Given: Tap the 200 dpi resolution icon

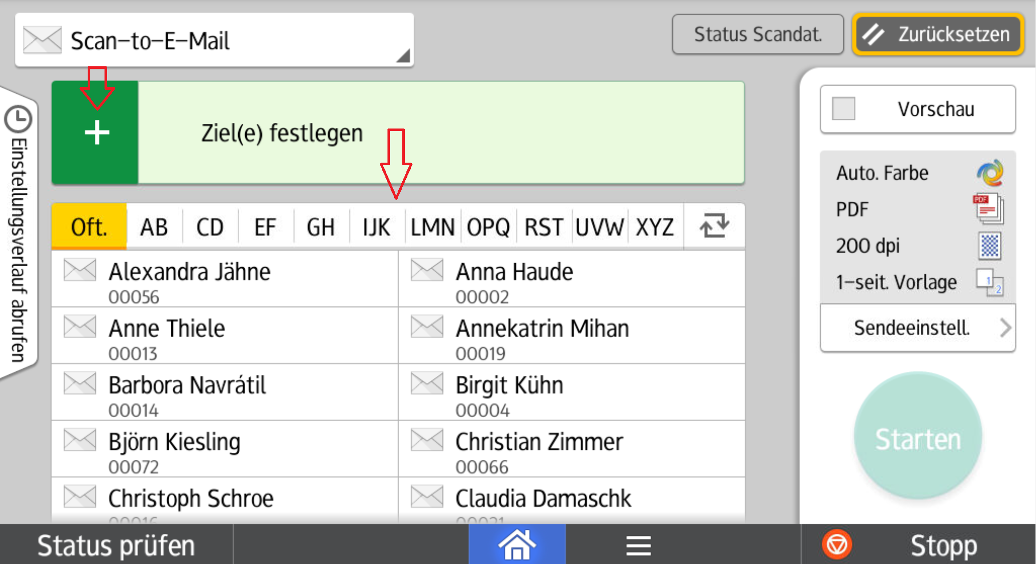Looking at the screenshot, I should pyautogui.click(x=990, y=245).
